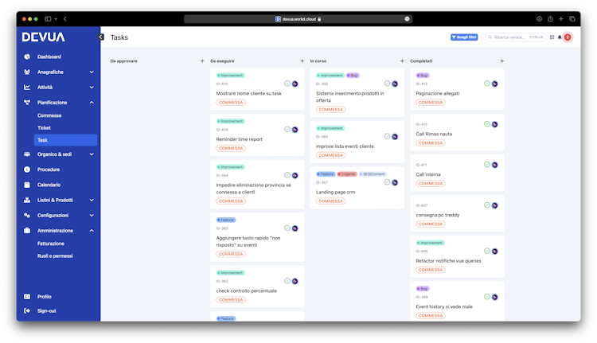
Task: Add a task to Da approvare column
Action: coord(202,61)
